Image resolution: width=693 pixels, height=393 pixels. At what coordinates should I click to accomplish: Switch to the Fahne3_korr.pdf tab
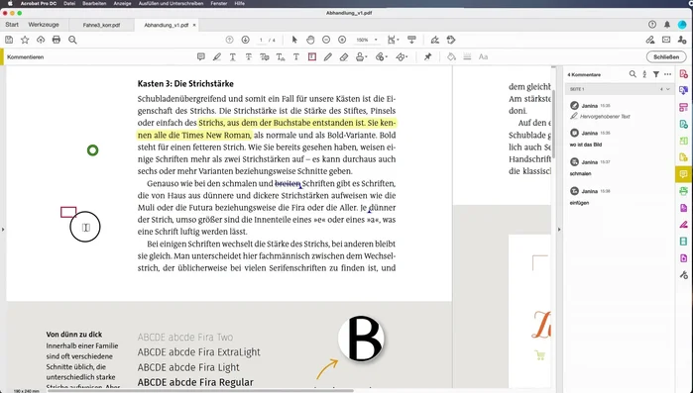[102, 25]
